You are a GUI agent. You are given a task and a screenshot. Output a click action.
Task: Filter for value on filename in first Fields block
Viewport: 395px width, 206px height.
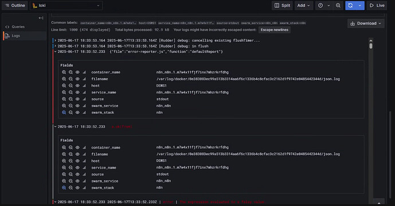[x=64, y=79]
